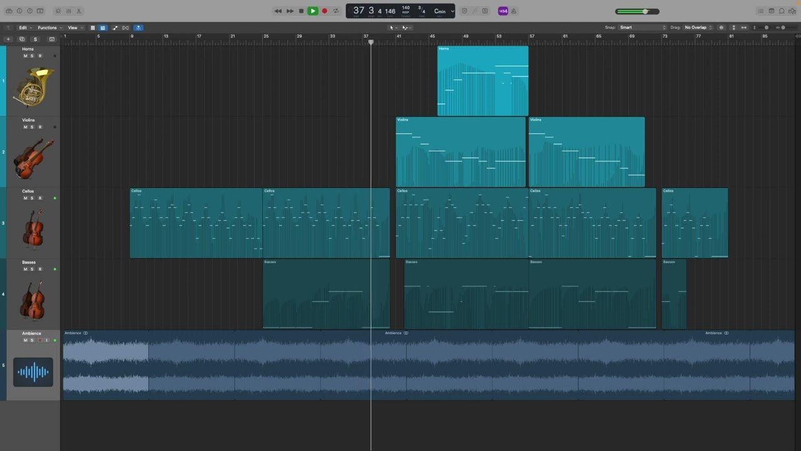Open the Editors scissors icon
Image resolution: width=801 pixels, height=451 pixels.
[79, 11]
